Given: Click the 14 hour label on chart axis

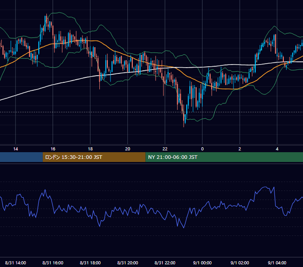Looking at the screenshot, I should pyautogui.click(x=16, y=149).
